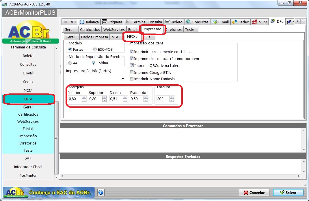Screen dimensions: 309x201
Task: Switch to Email tab under DFe
Action: click(x=133, y=29)
